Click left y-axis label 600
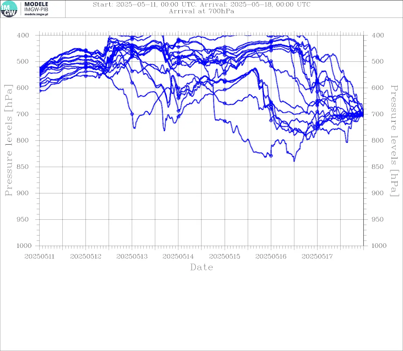403x351 pixels. [23, 88]
